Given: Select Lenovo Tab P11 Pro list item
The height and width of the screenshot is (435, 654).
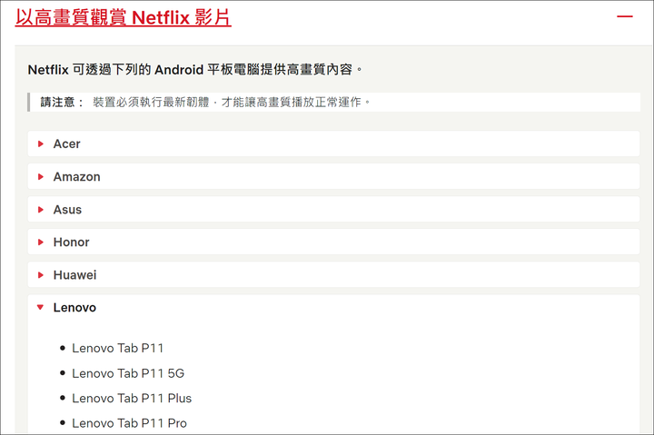Looking at the screenshot, I should pyautogui.click(x=129, y=423).
